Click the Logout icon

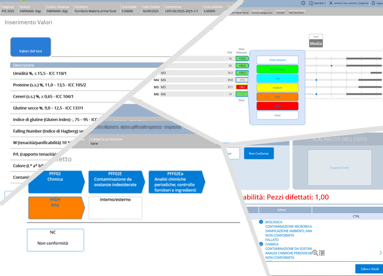point(373,3)
